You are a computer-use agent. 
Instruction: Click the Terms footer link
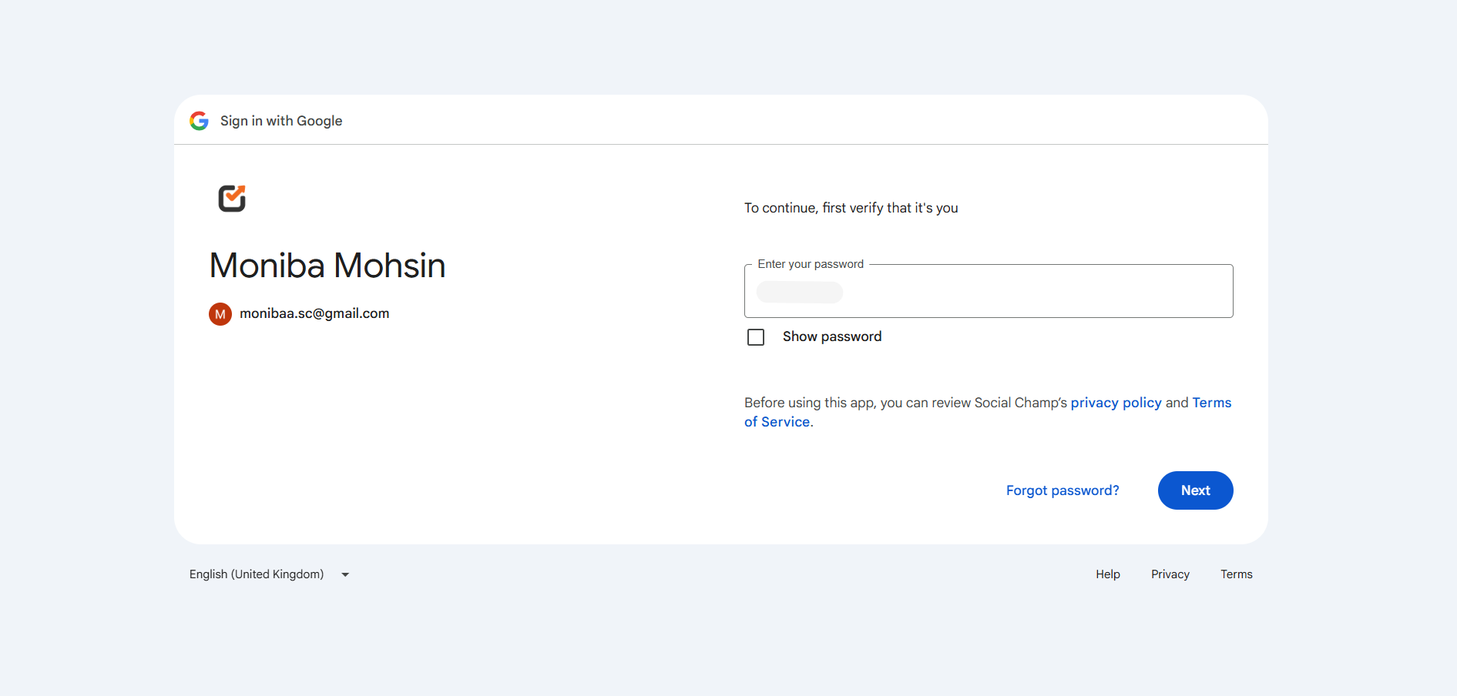[x=1237, y=574]
